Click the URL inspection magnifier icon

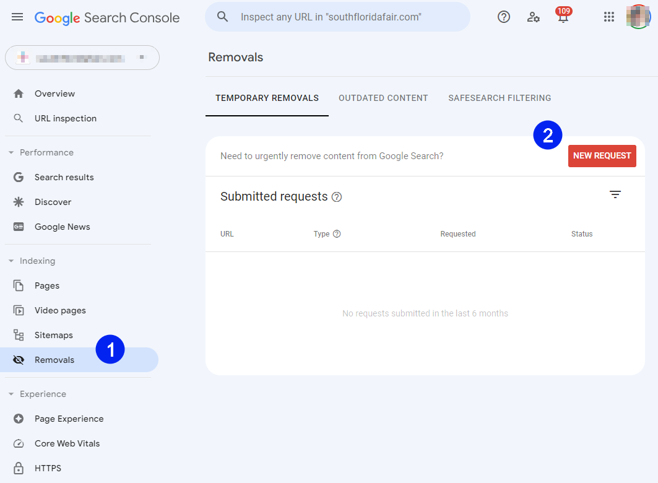coord(19,118)
